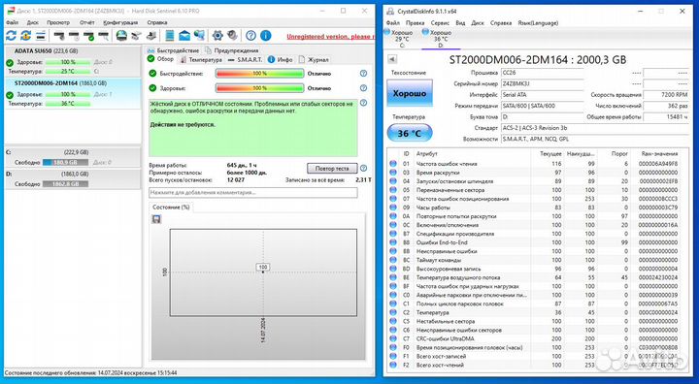
Task: Open Отчёт menu in Hard Disk Sentinel
Action: point(87,22)
